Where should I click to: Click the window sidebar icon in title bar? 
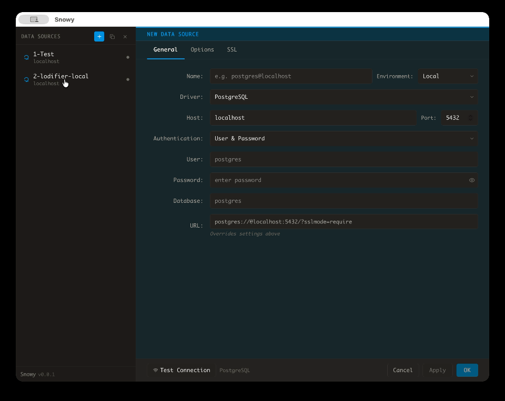[x=34, y=19]
